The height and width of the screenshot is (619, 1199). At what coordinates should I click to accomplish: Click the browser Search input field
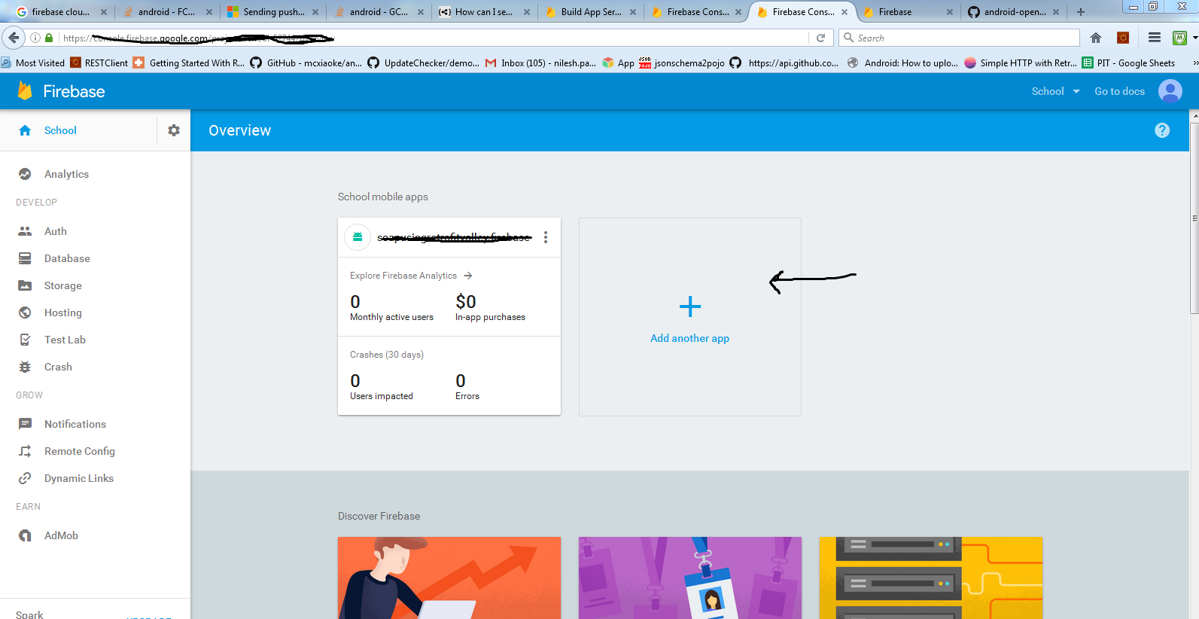[x=960, y=38]
